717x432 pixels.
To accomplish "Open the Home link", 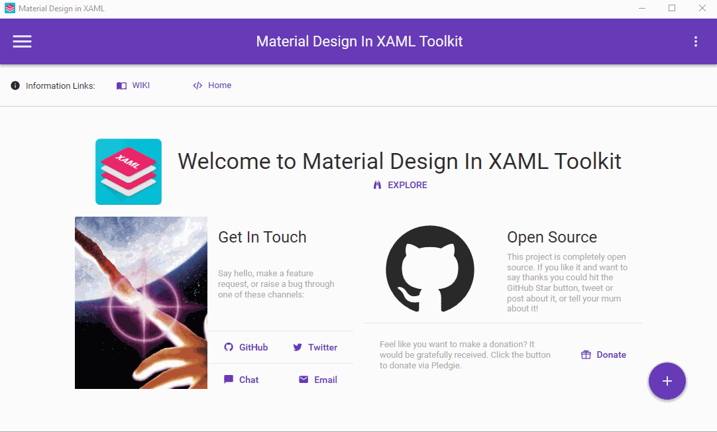I will tap(212, 85).
